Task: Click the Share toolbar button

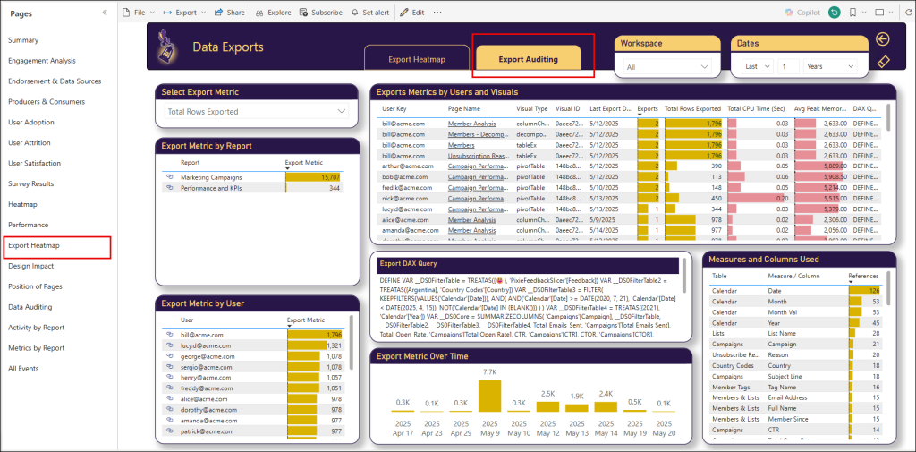Action: coord(230,13)
